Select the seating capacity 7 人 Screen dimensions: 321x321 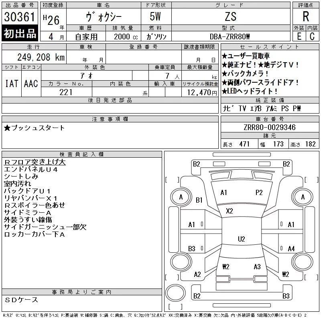point(173,76)
